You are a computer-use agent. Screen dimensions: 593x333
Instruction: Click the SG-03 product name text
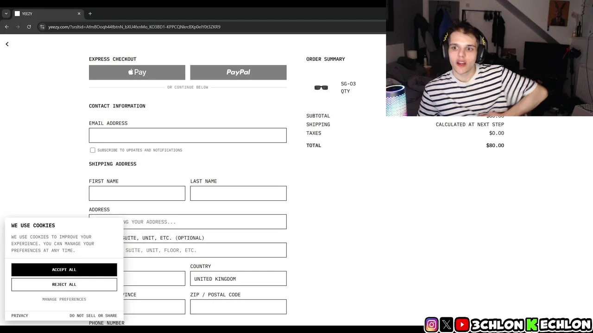click(x=348, y=84)
